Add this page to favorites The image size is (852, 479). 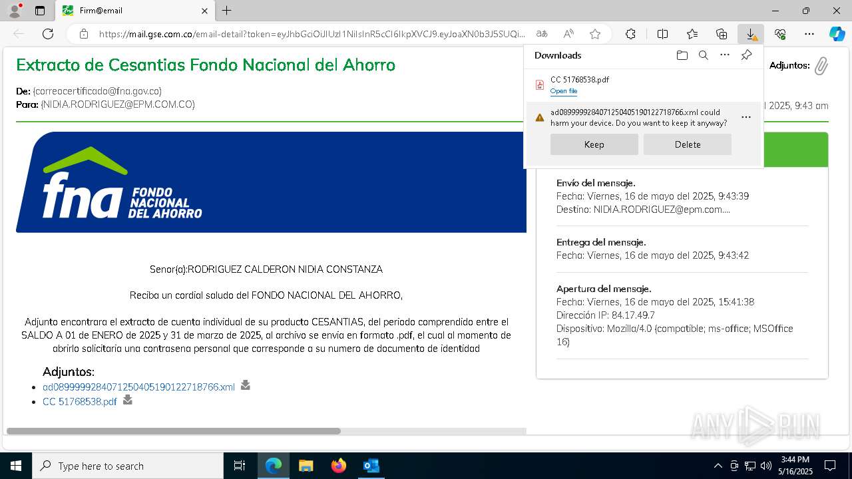pyautogui.click(x=595, y=34)
